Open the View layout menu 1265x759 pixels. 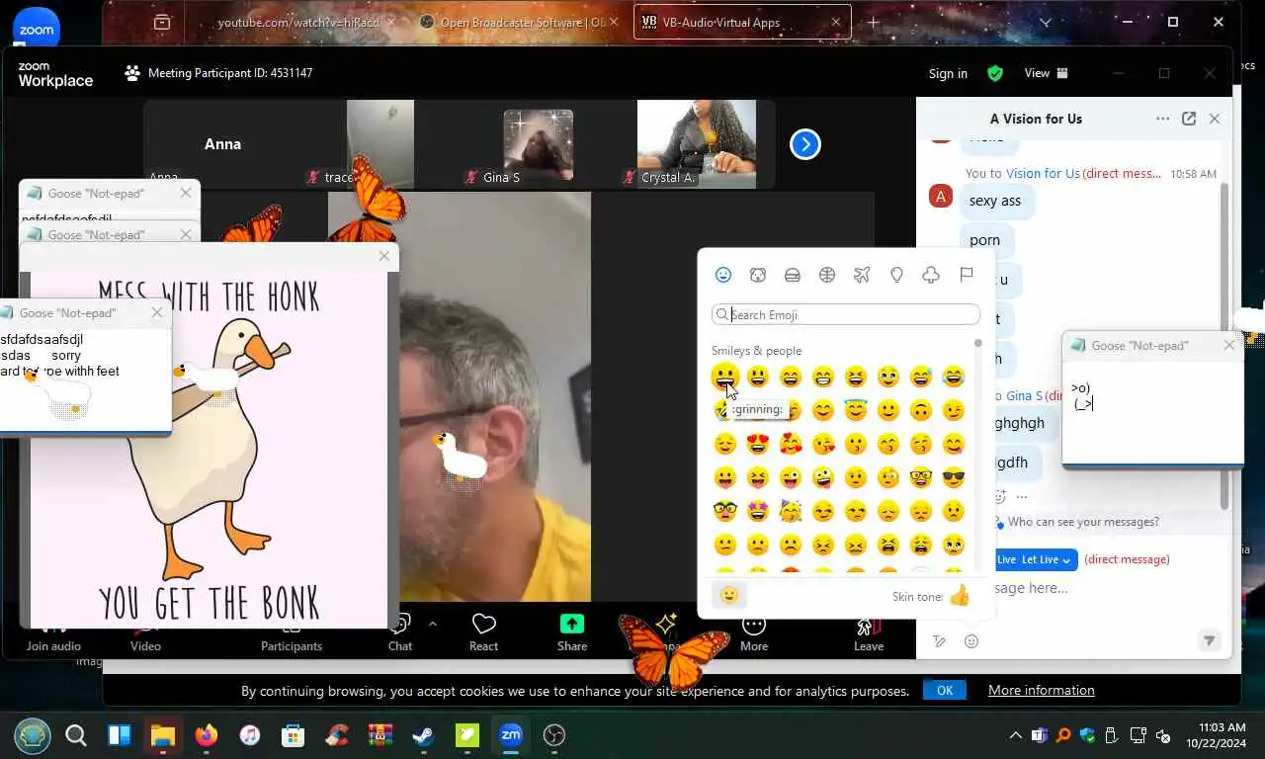point(1047,73)
